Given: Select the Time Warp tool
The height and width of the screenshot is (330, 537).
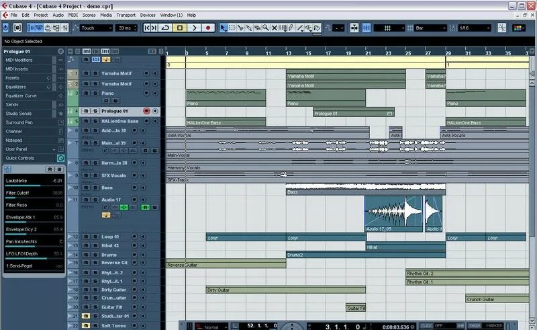Looking at the screenshot, I should pos(283,28).
